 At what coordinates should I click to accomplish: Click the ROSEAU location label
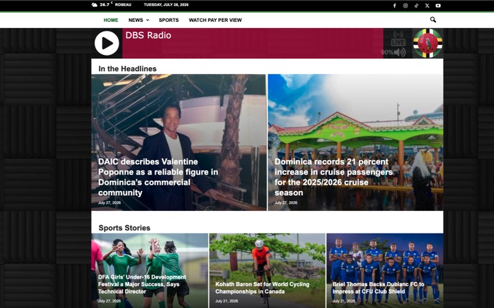[x=123, y=5]
